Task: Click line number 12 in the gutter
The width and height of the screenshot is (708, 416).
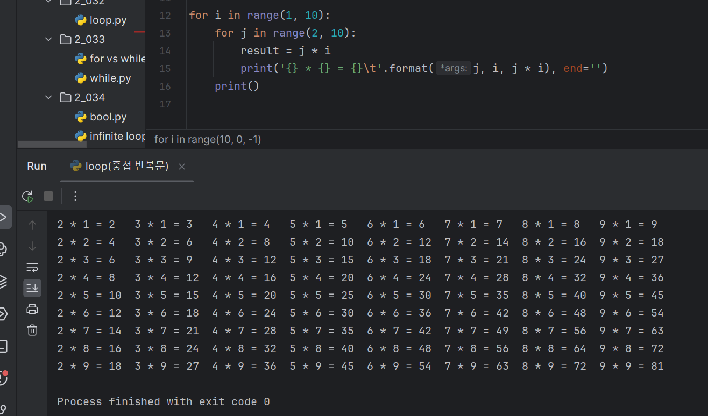Action: [x=165, y=15]
